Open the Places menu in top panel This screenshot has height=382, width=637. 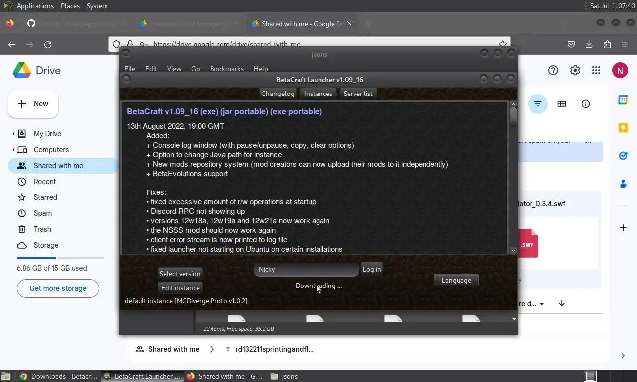click(70, 6)
